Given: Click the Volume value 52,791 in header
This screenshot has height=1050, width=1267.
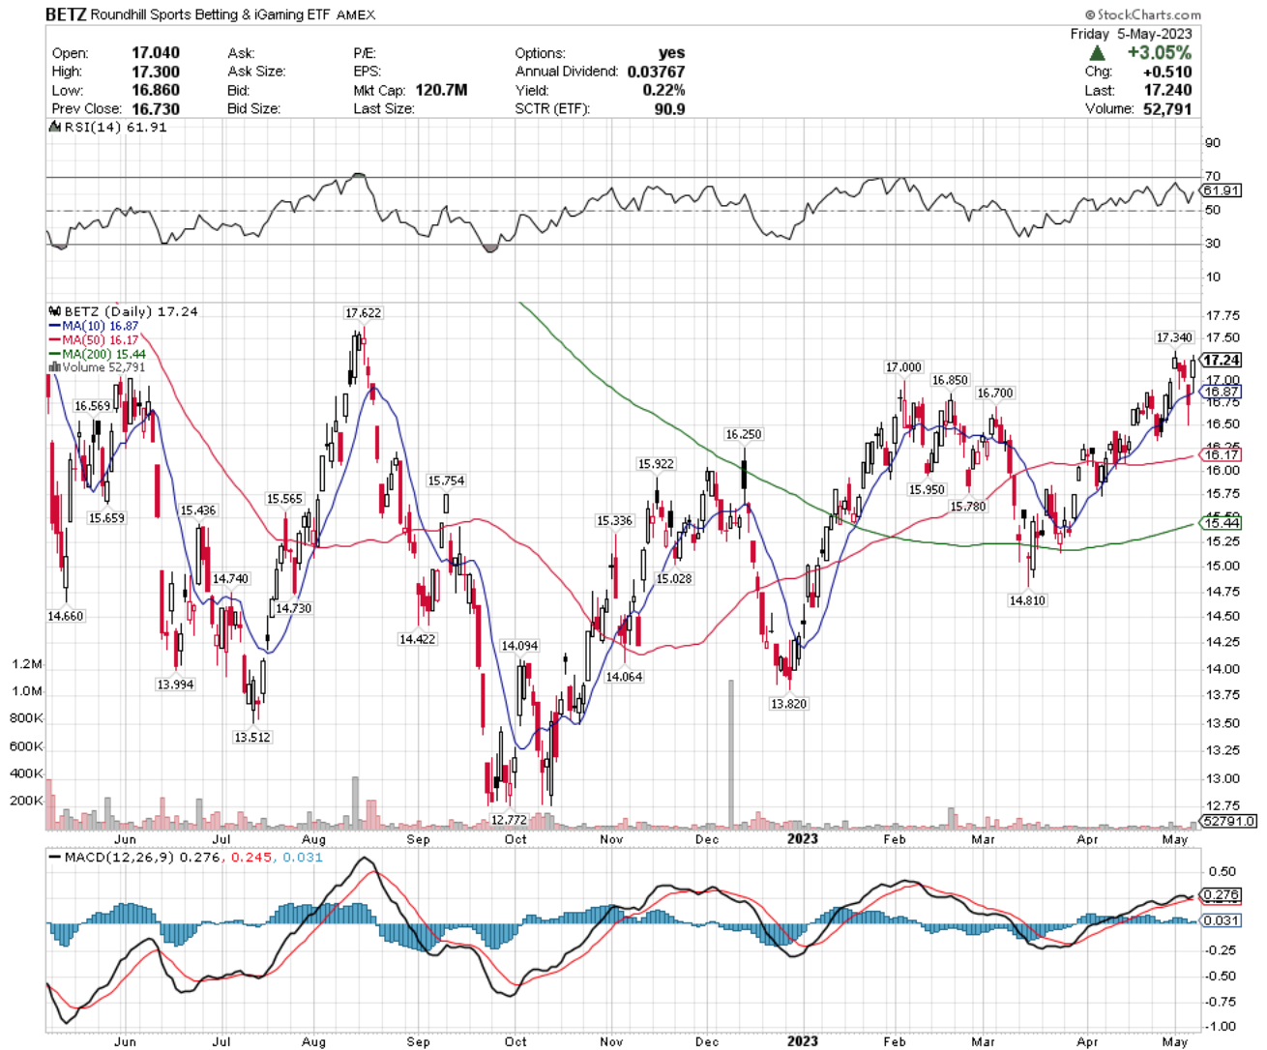Looking at the screenshot, I should tap(1167, 108).
